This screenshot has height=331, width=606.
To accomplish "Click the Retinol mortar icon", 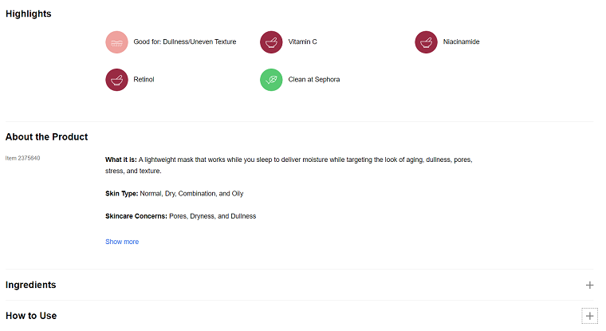I will 116,80.
